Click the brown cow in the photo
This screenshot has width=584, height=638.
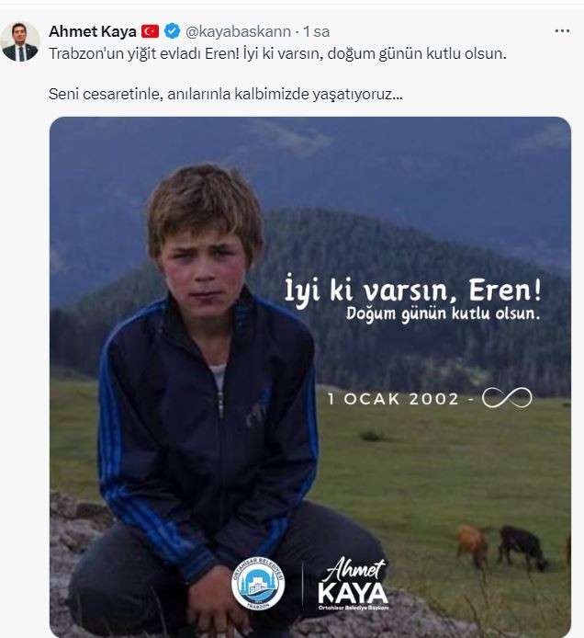point(473,546)
